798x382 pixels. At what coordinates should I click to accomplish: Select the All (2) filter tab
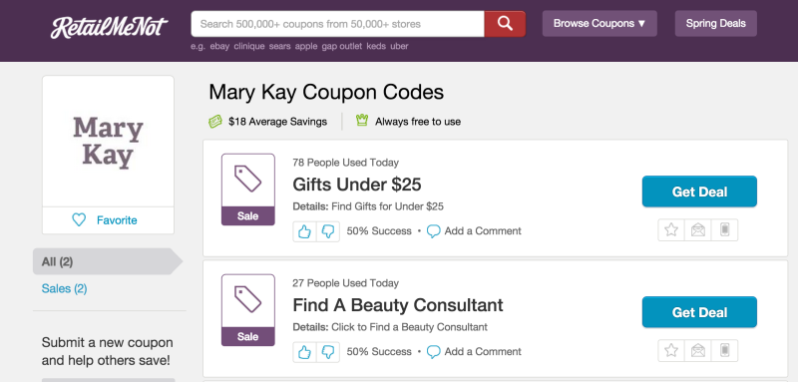[x=108, y=261]
